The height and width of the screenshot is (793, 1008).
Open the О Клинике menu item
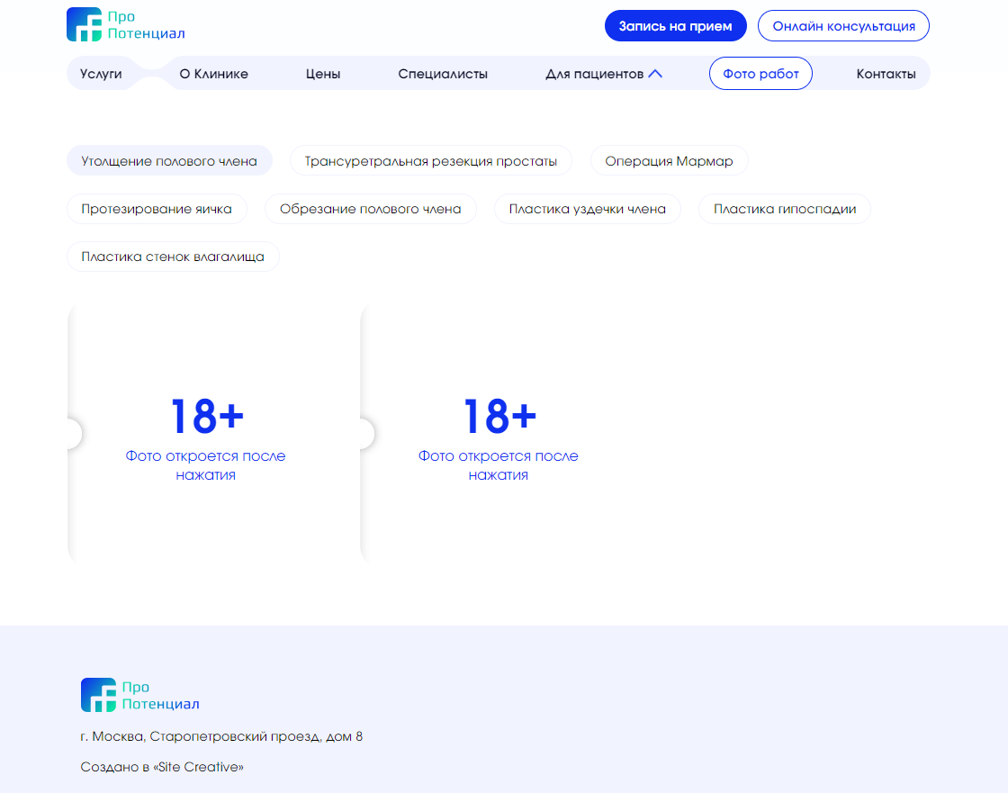[214, 74]
